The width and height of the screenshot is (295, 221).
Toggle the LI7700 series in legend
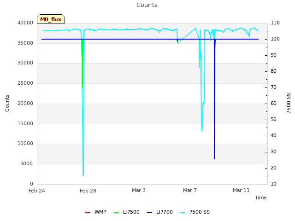160,212
